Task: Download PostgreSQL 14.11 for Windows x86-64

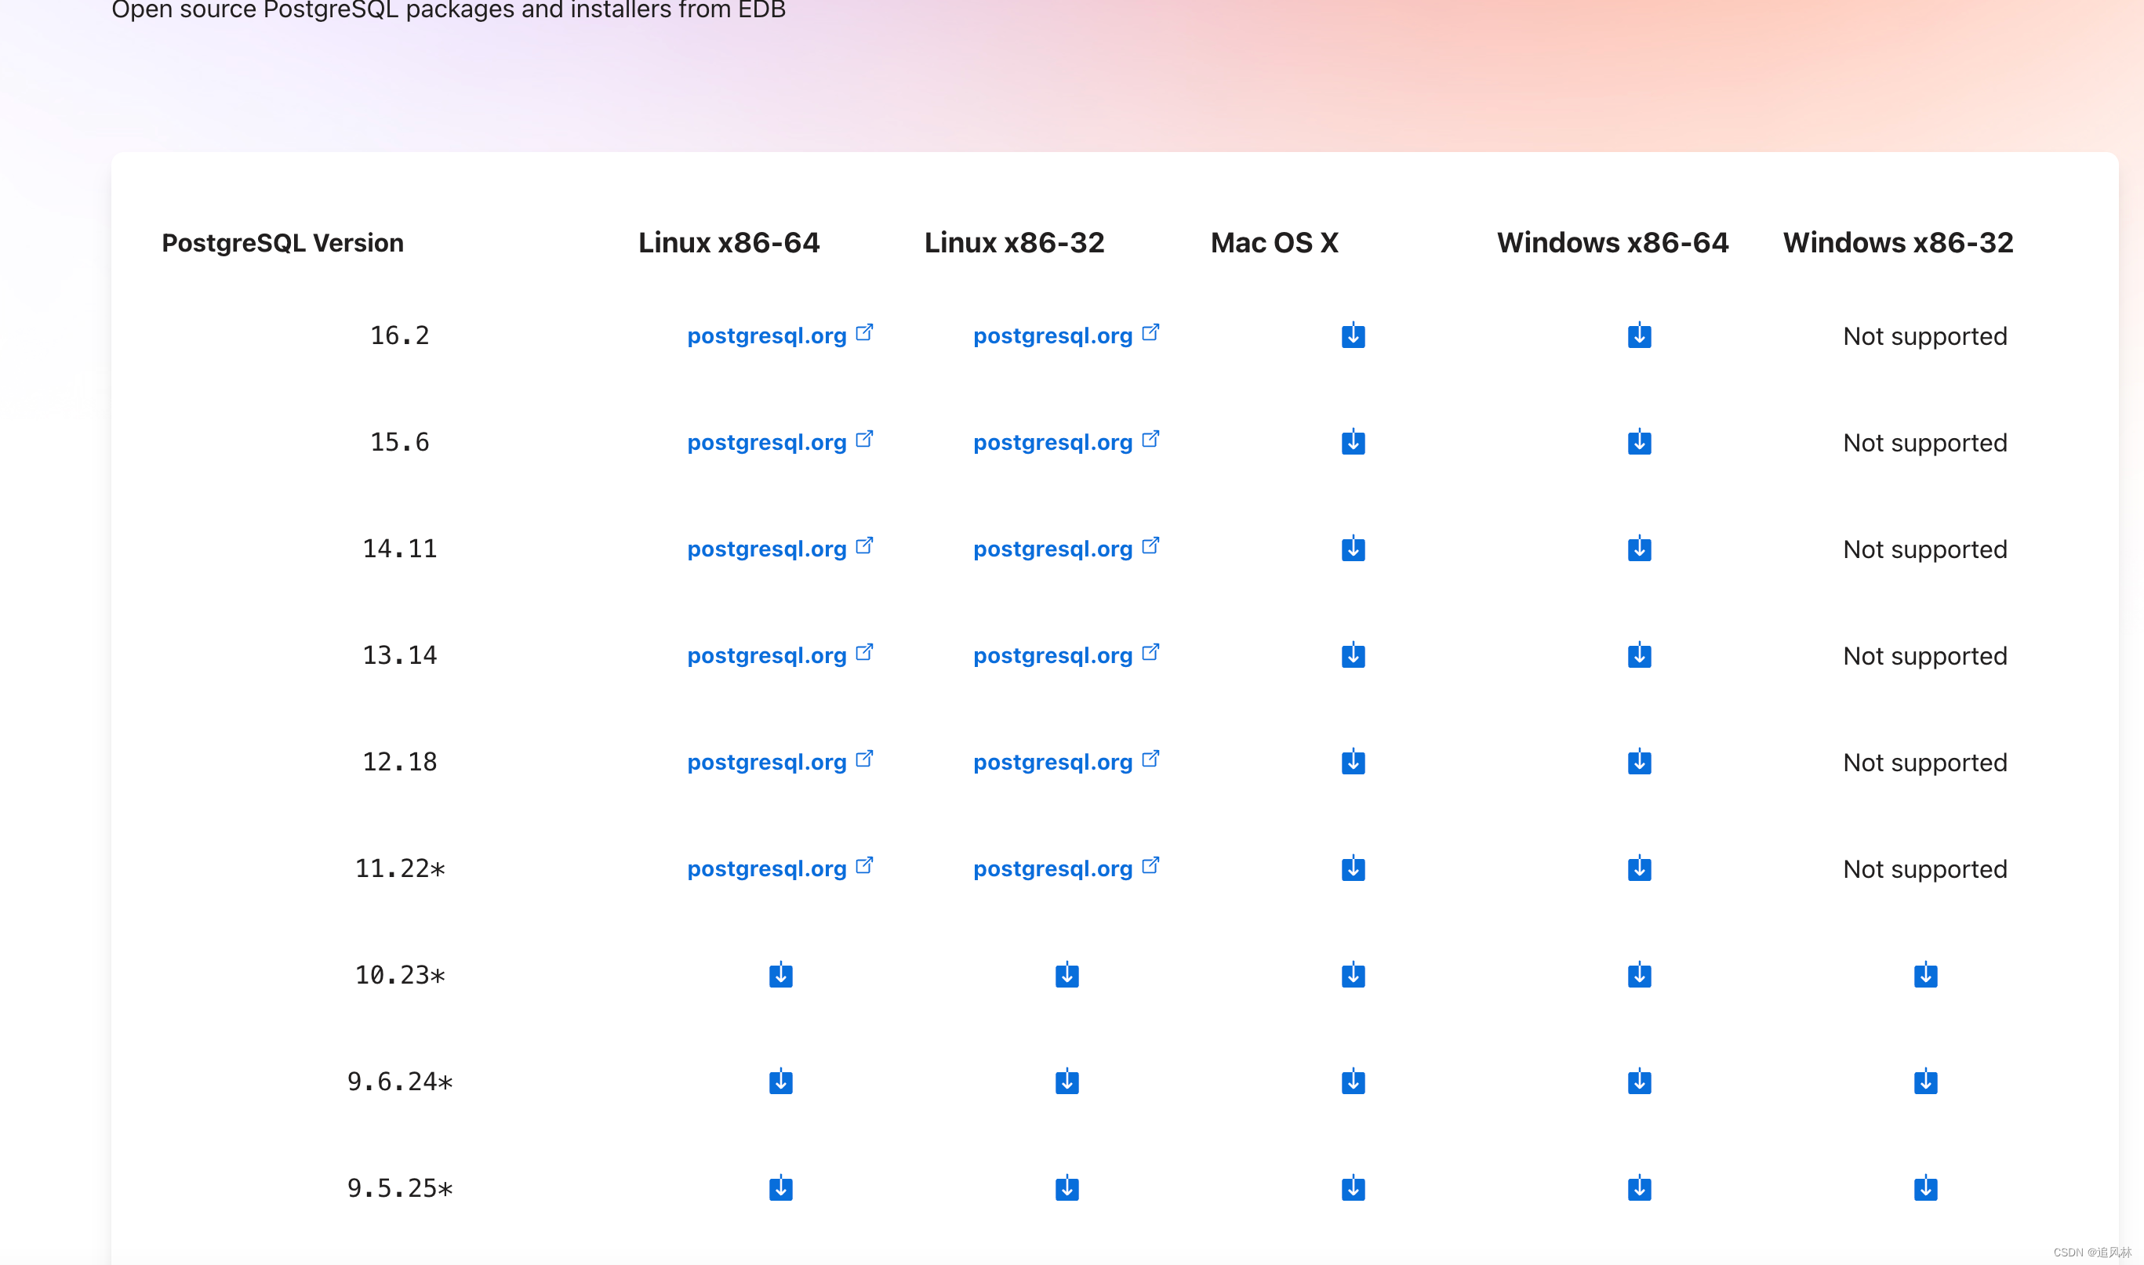Action: pos(1639,549)
